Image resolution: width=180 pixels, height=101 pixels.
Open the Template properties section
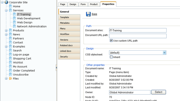pyautogui.click(x=69, y=17)
